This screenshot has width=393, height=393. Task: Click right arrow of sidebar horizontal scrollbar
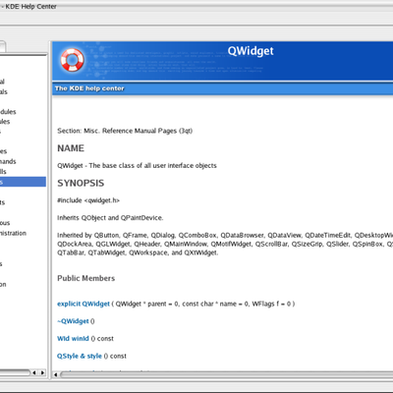pyautogui.click(x=42, y=372)
